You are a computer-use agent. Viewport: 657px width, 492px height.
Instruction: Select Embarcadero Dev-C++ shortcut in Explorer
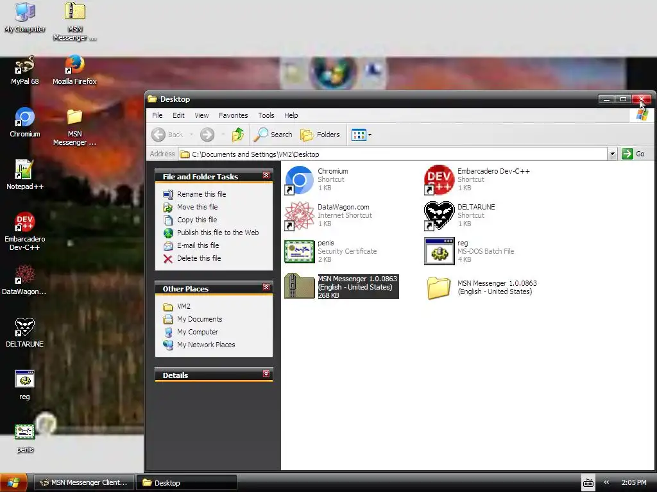[x=477, y=180]
